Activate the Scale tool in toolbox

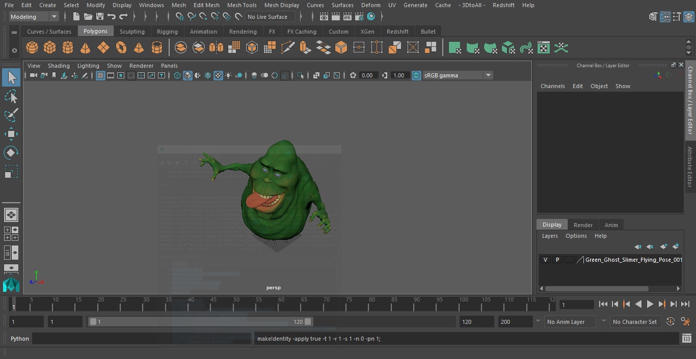click(11, 172)
